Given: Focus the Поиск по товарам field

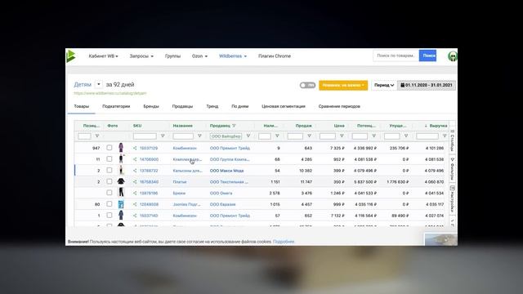Looking at the screenshot, I should (x=396, y=56).
